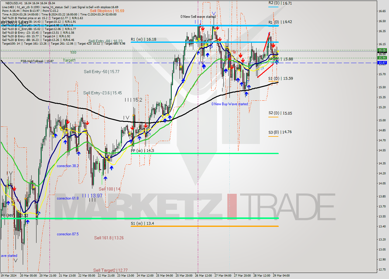The height and width of the screenshot is (279, 389).
Task: Click '26 Mar 12:00' on the time axis
Action: click(x=203, y=276)
